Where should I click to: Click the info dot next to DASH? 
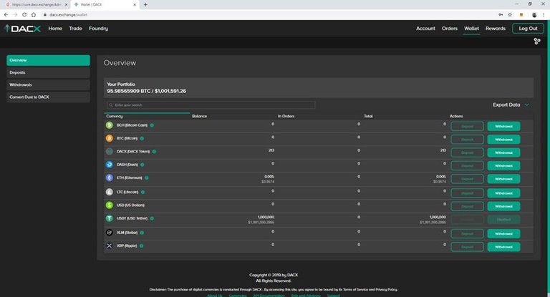point(143,165)
